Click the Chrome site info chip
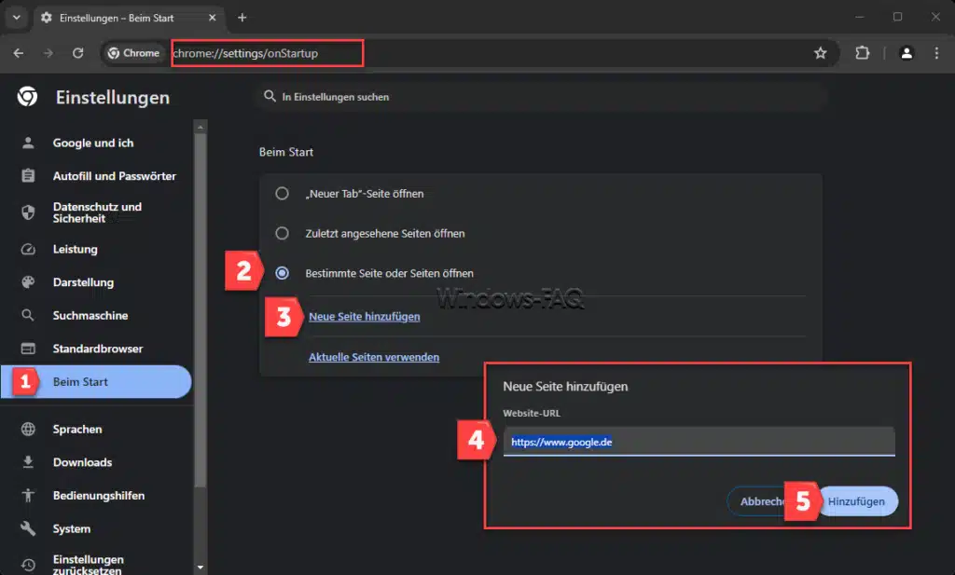 click(133, 53)
